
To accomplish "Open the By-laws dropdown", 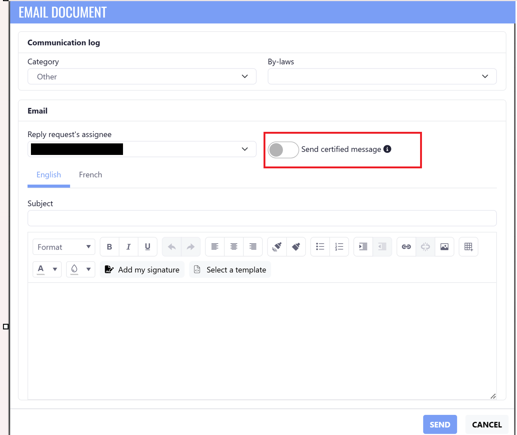I will (382, 76).
